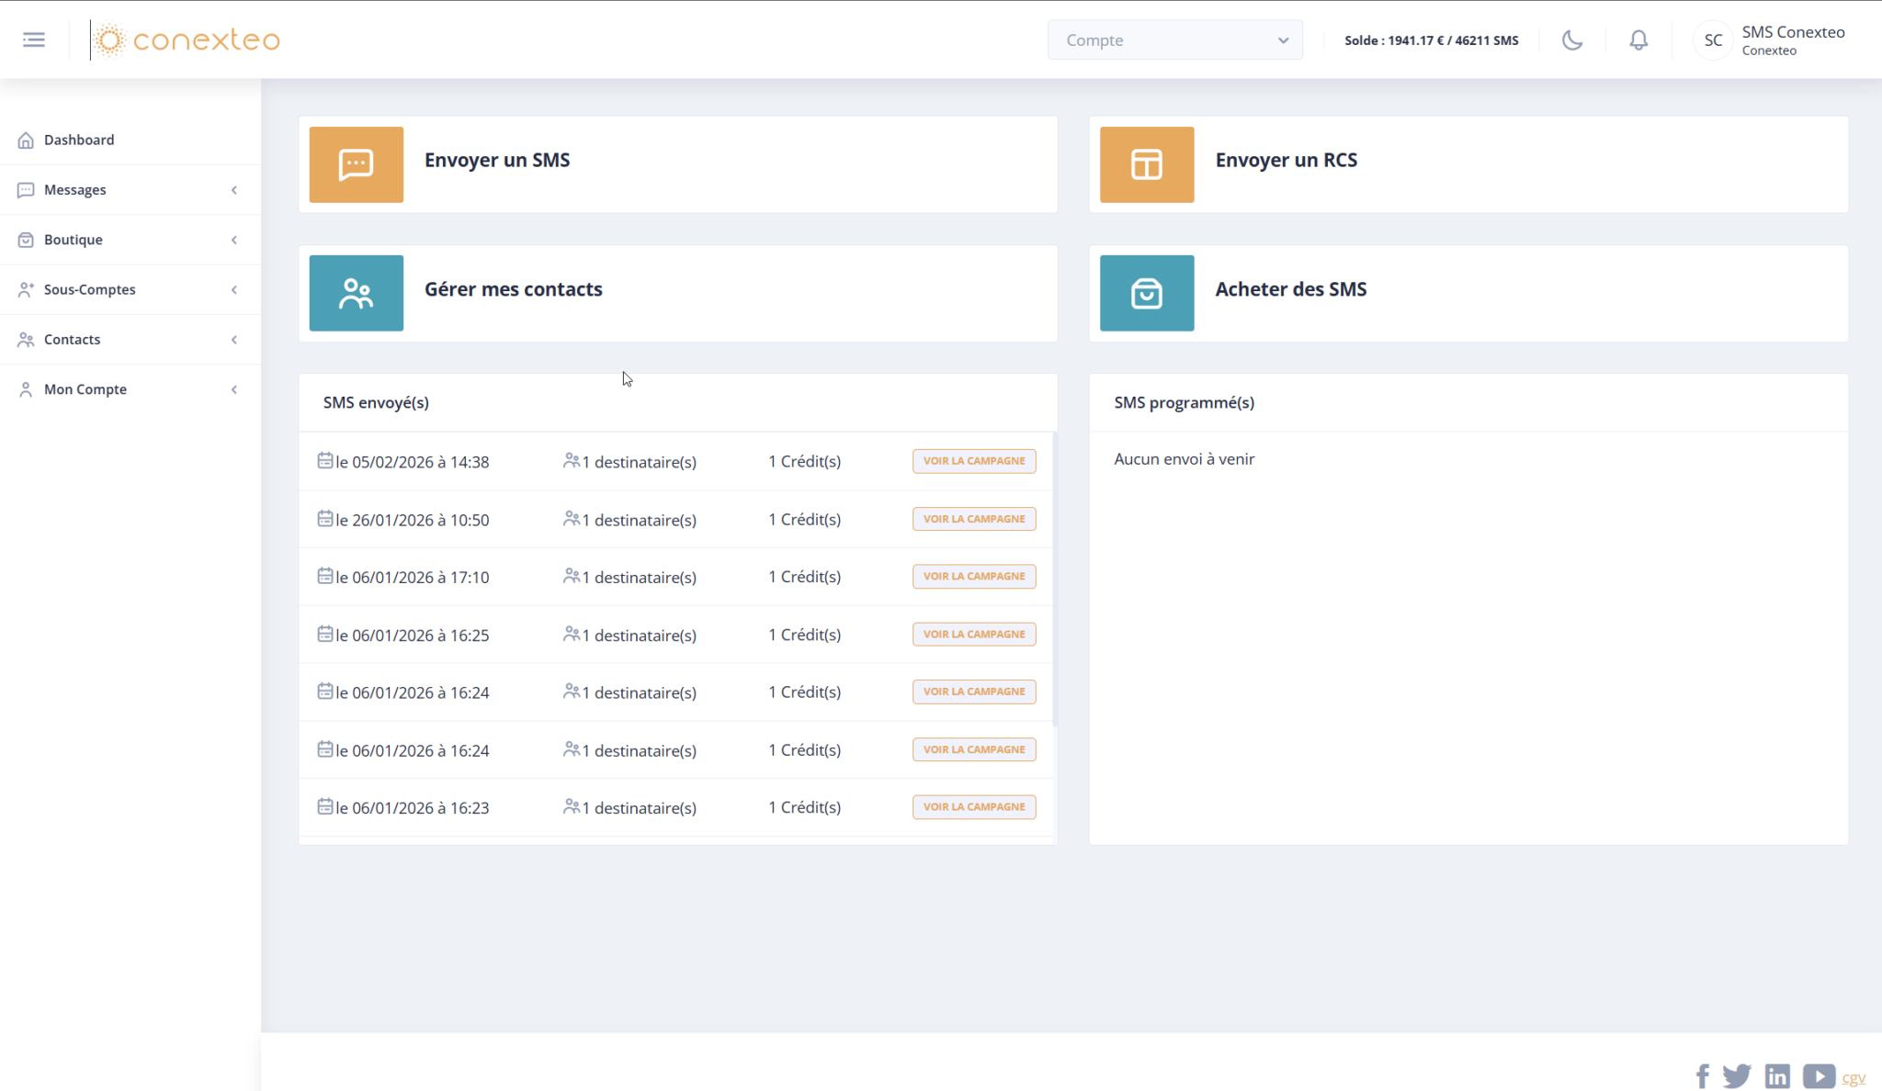Open the Compte dropdown
Viewport: 1882px width, 1091px height.
point(1175,39)
